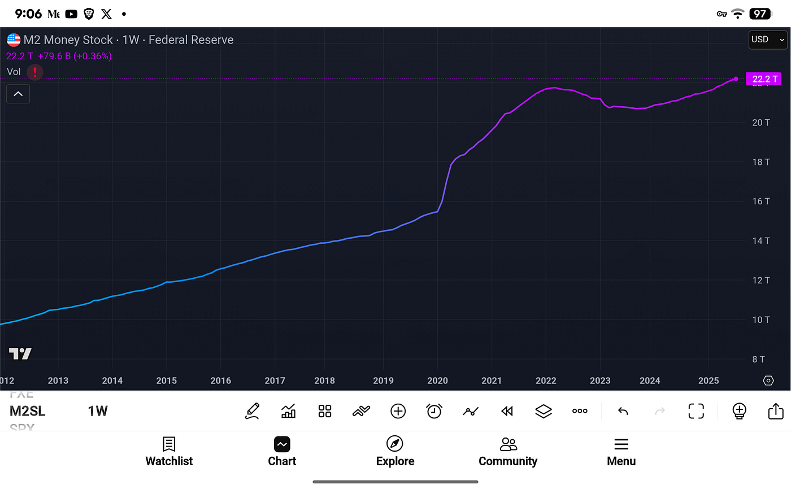791x494 pixels.
Task: Create an alert using the alarm clock icon
Action: pos(434,411)
